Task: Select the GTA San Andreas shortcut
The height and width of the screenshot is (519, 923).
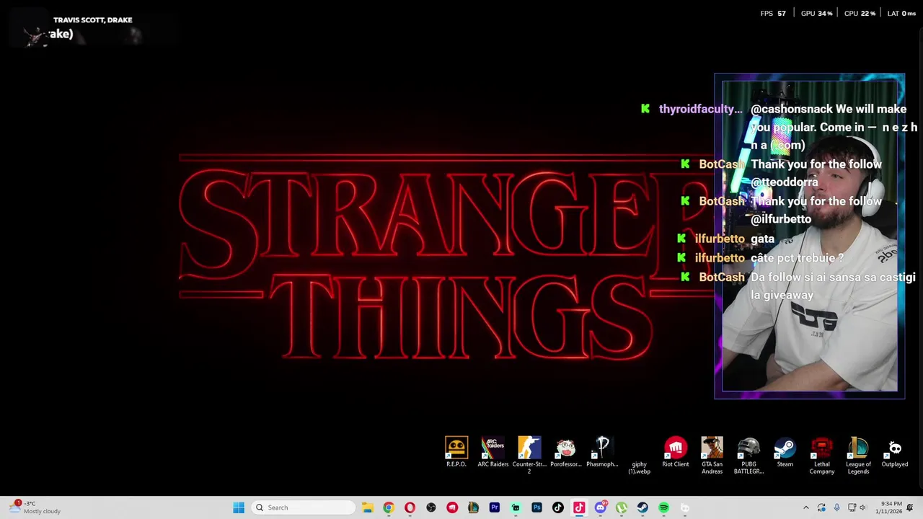Action: [x=712, y=455]
